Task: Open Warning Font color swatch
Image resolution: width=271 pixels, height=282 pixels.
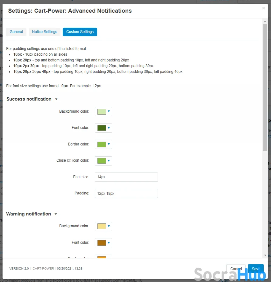Action: pos(102,243)
